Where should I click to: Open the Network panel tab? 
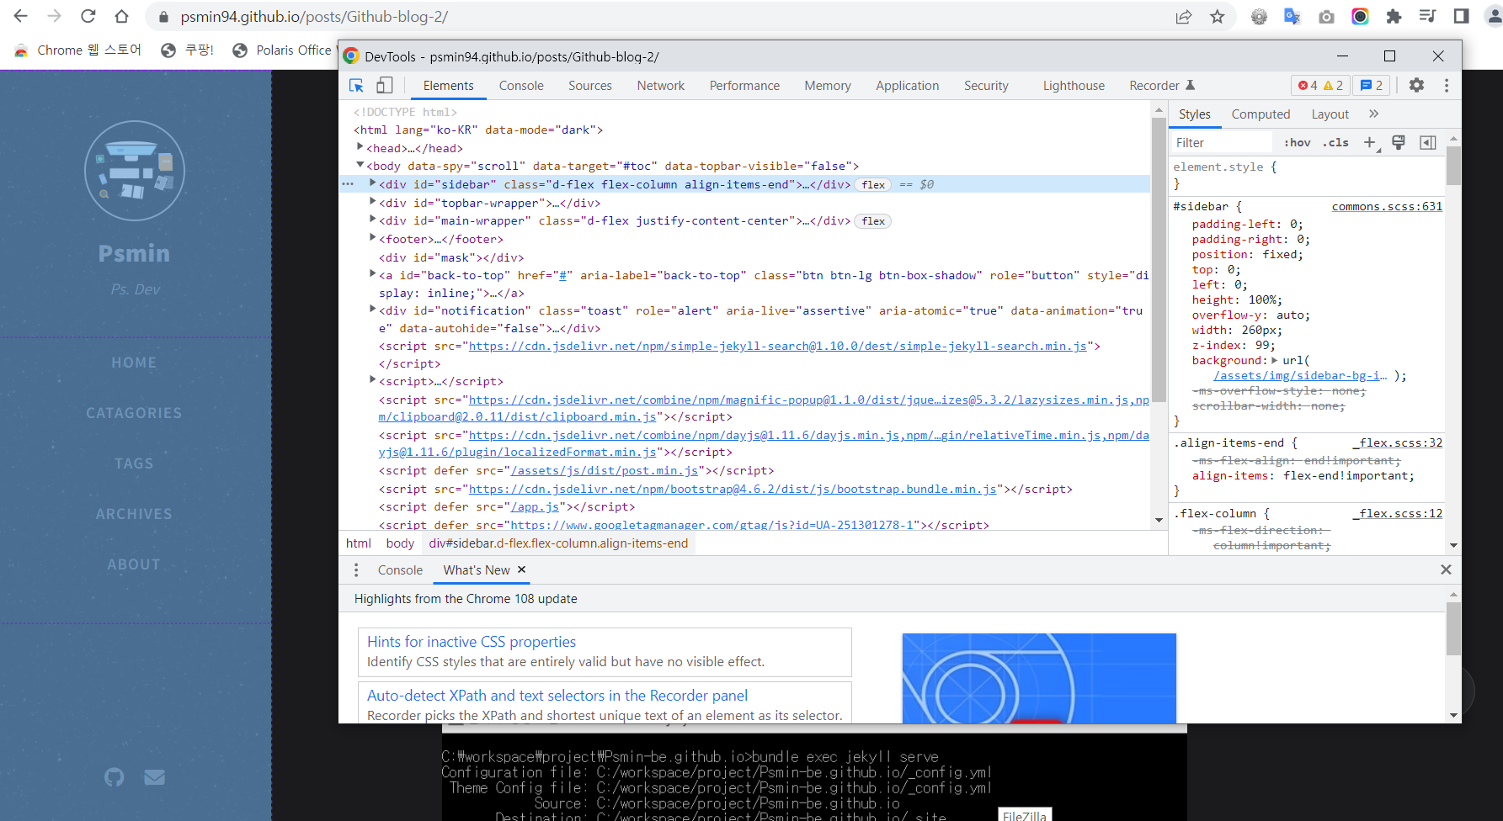pyautogui.click(x=661, y=86)
